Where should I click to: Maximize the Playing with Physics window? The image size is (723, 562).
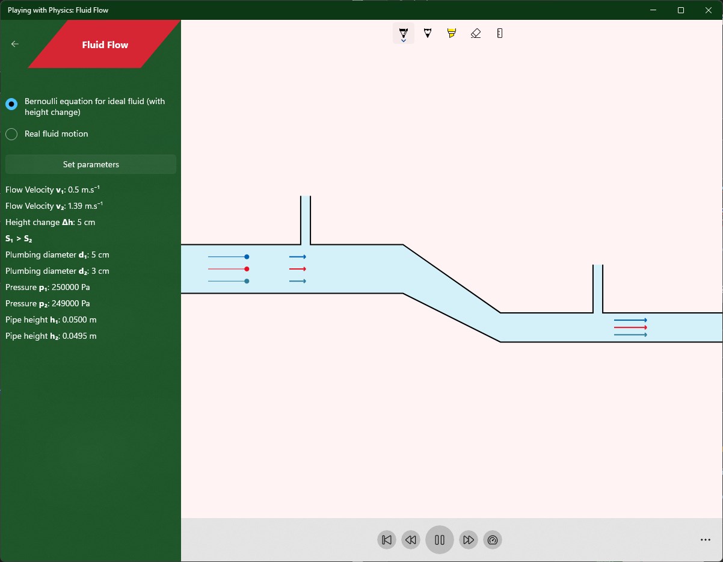(x=681, y=10)
